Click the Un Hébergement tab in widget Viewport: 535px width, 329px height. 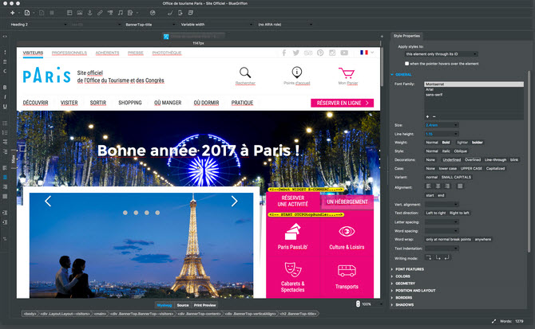347,202
